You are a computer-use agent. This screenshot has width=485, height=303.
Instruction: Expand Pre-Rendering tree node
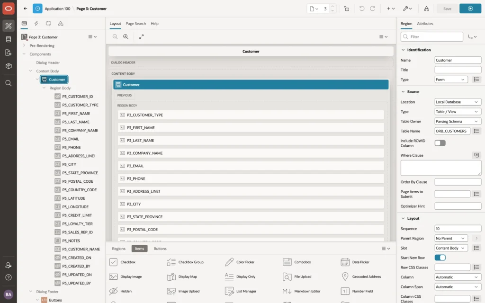[x=24, y=45]
